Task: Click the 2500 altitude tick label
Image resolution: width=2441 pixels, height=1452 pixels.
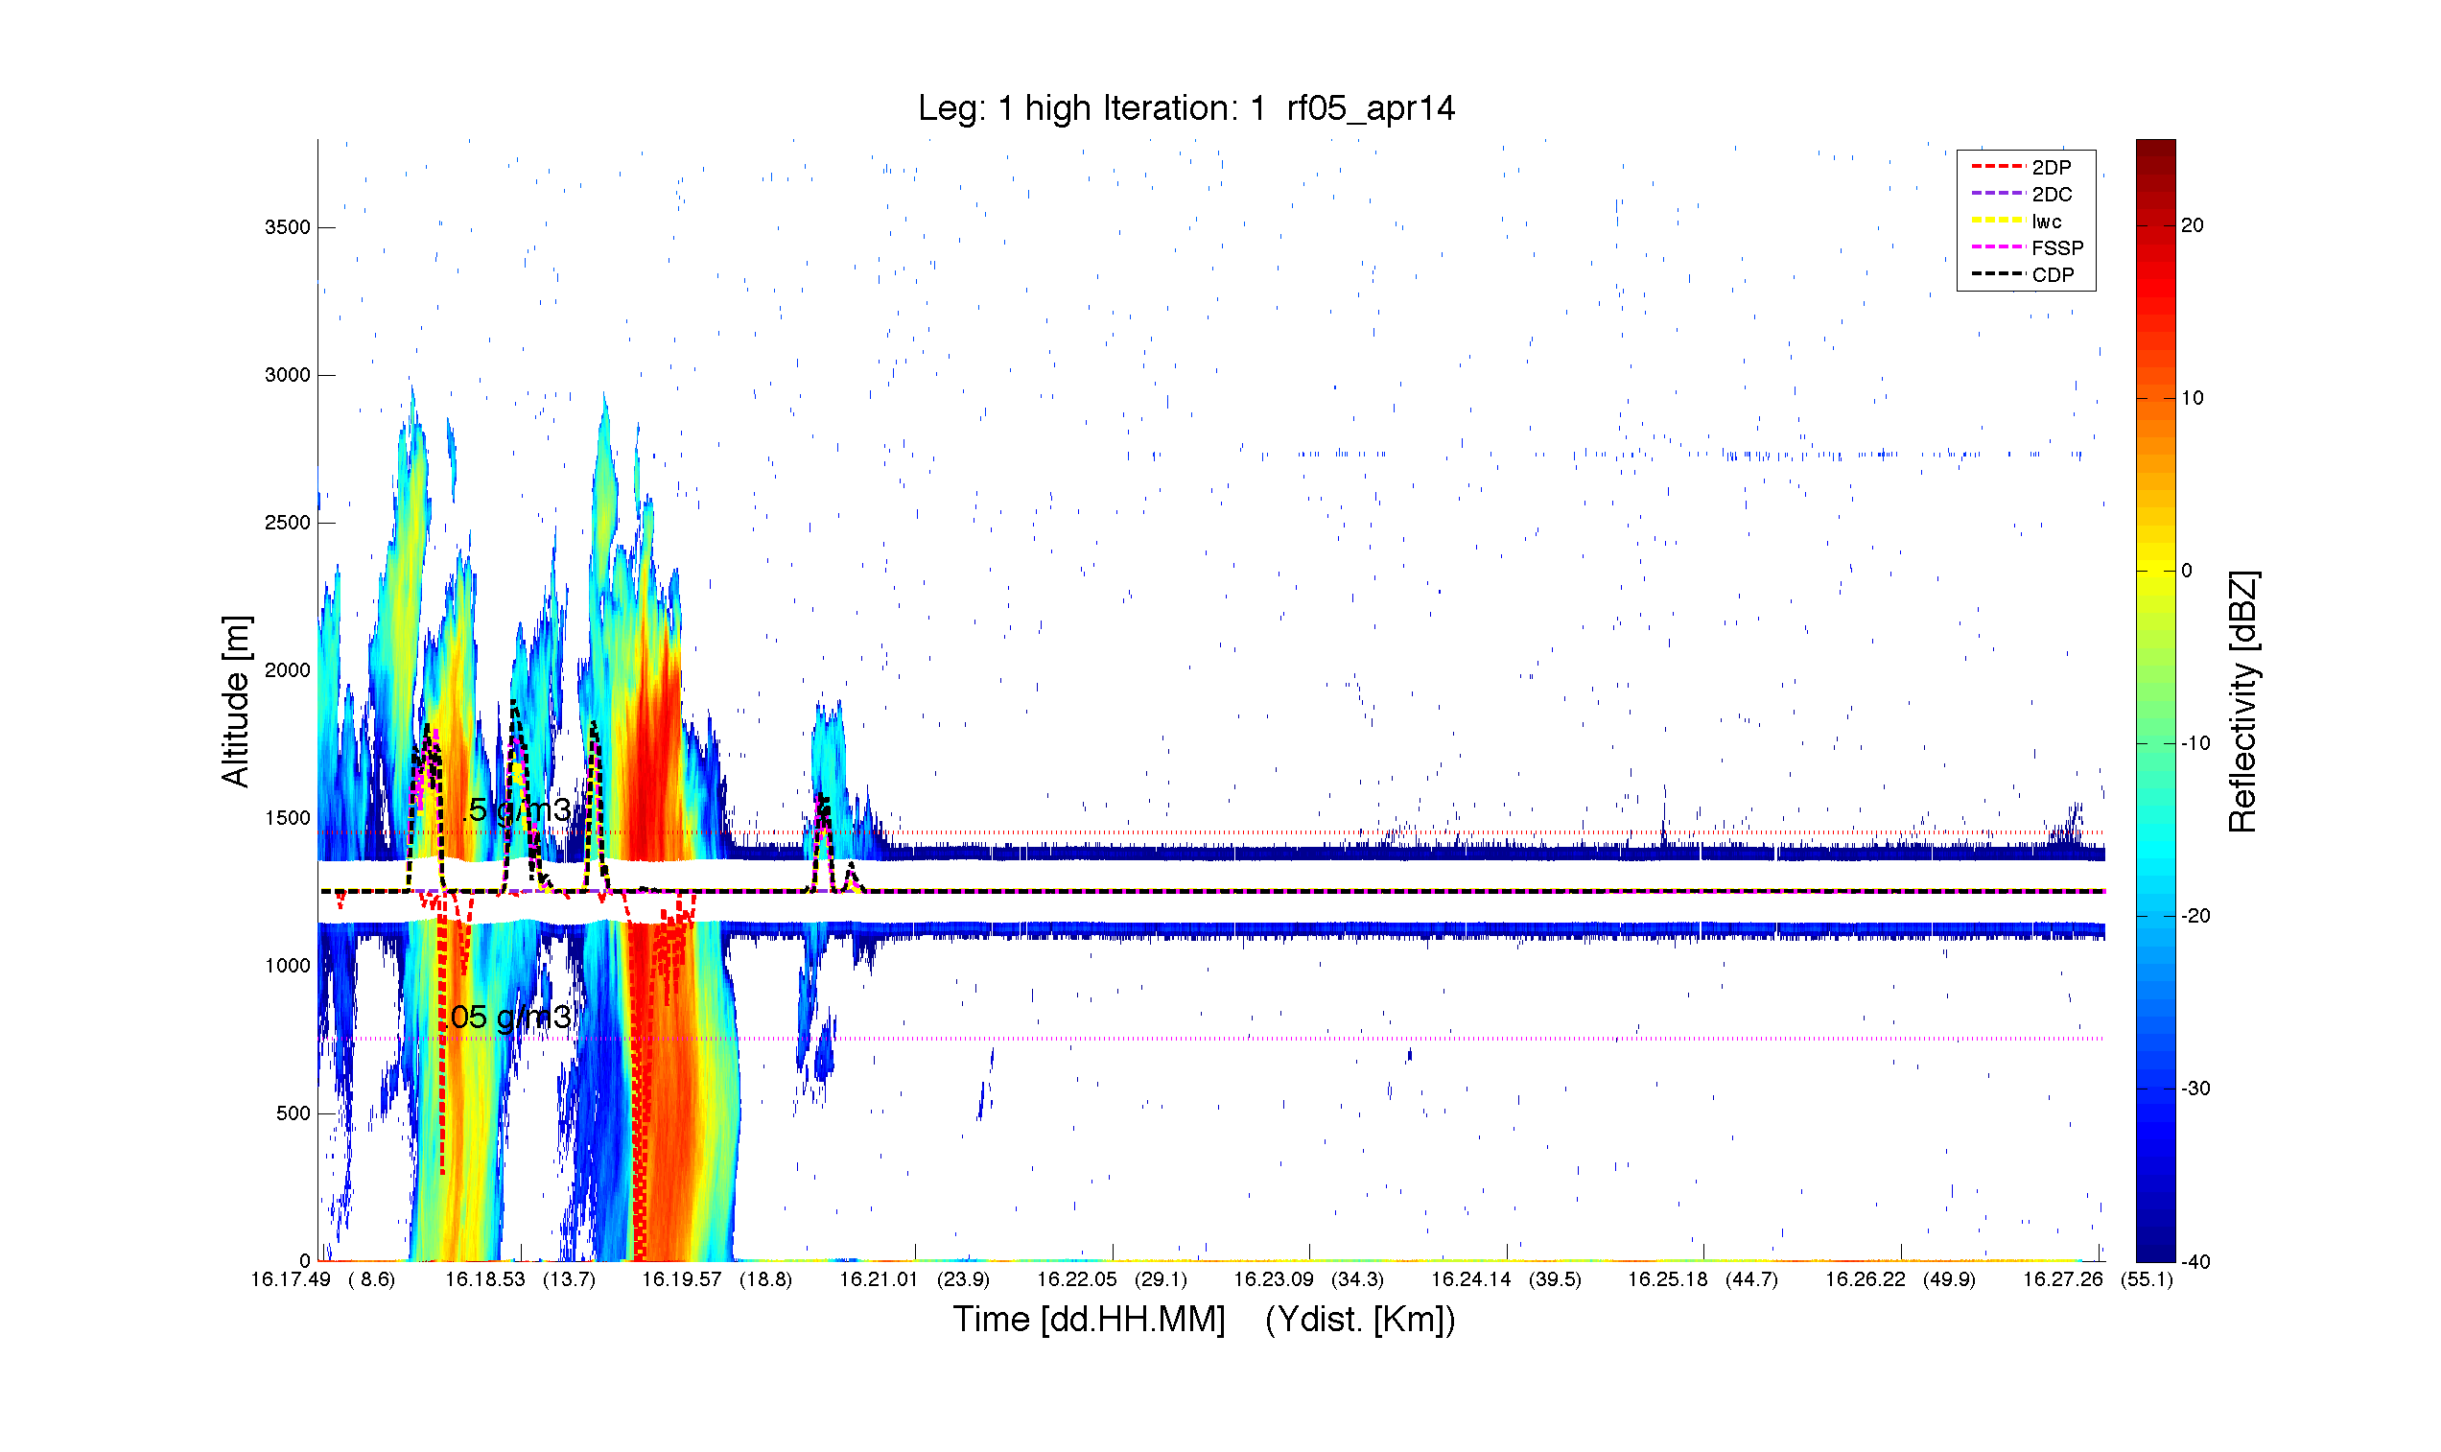Action: click(287, 523)
